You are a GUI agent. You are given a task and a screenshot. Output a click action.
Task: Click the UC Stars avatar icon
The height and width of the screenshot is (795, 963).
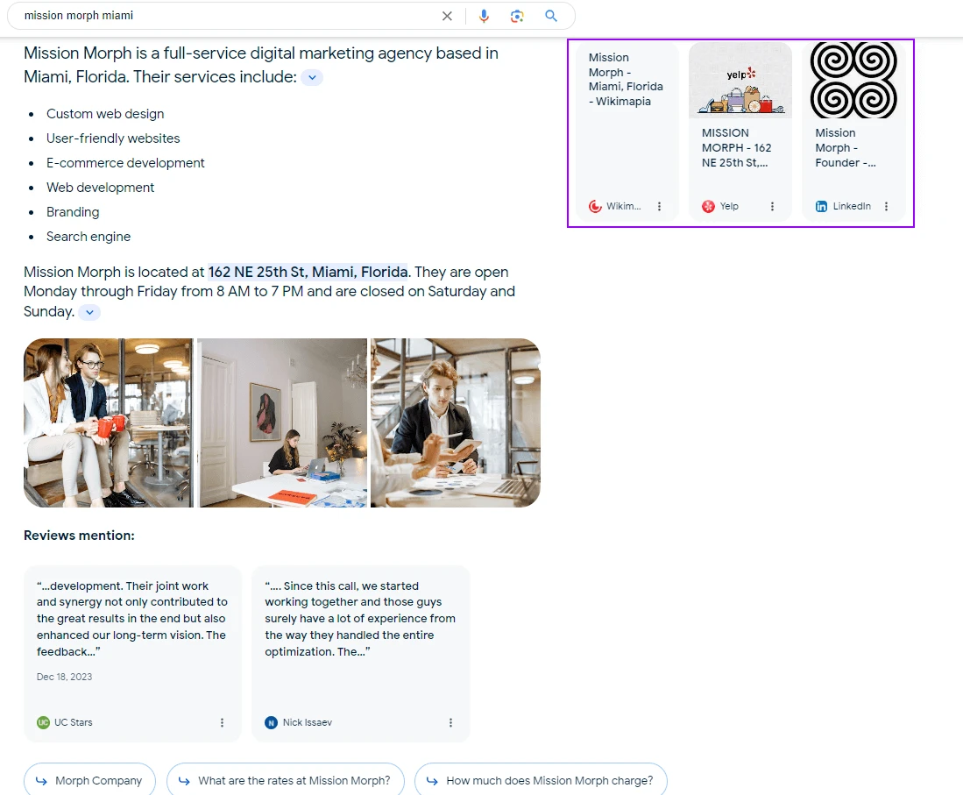pyautogui.click(x=43, y=722)
